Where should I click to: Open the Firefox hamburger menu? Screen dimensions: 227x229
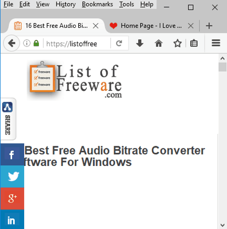216,43
